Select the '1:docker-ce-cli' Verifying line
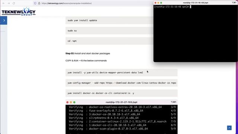Viewport: 238px width, 134px height. pyautogui.click(x=122, y=125)
